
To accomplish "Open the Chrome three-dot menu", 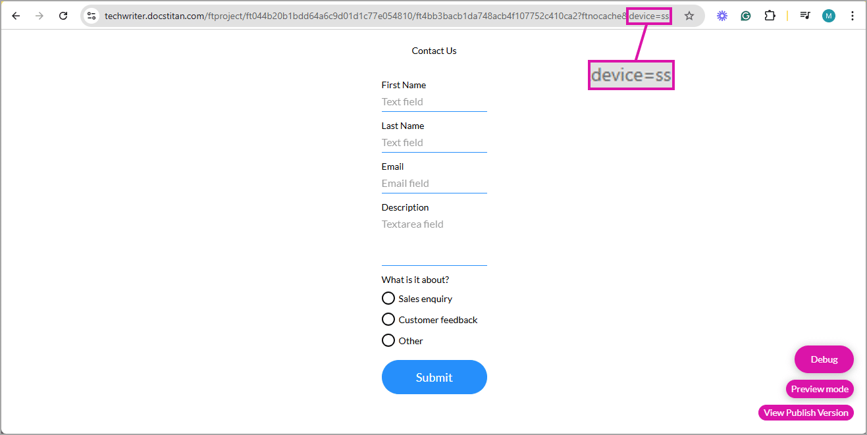I will 853,15.
